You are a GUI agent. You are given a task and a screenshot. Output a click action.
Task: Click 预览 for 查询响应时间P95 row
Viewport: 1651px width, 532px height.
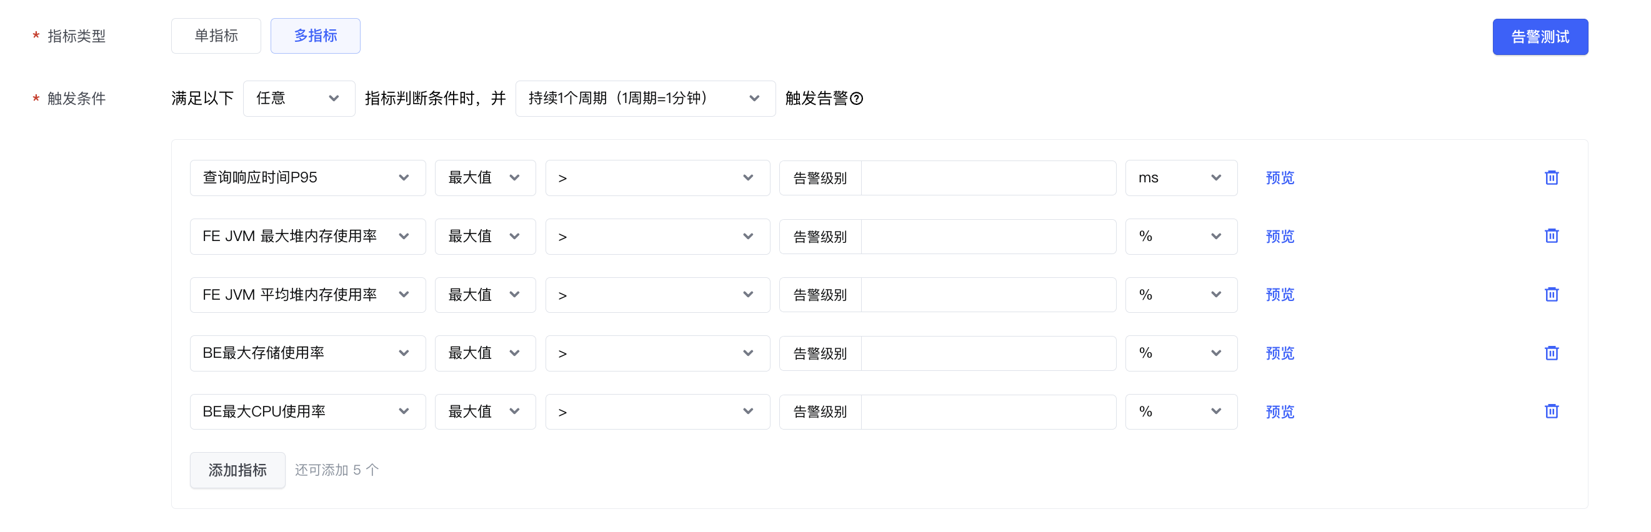click(1280, 178)
